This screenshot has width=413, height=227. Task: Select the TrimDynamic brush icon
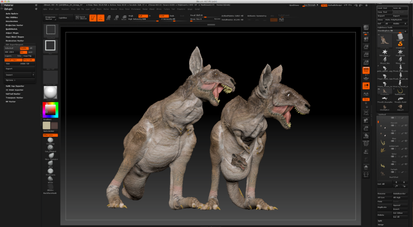pos(50,171)
